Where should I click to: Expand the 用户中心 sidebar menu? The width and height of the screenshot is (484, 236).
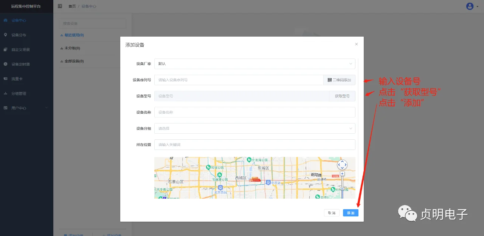pyautogui.click(x=26, y=108)
